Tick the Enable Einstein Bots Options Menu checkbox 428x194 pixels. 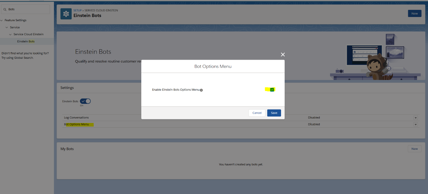point(272,90)
